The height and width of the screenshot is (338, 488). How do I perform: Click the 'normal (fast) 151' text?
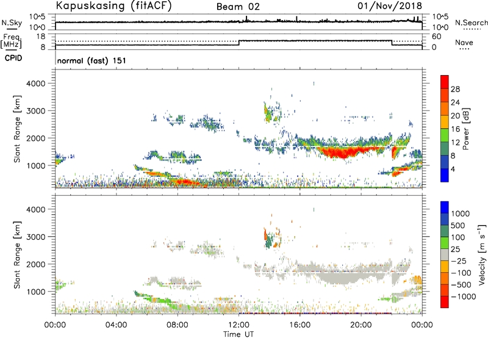[x=91, y=60]
